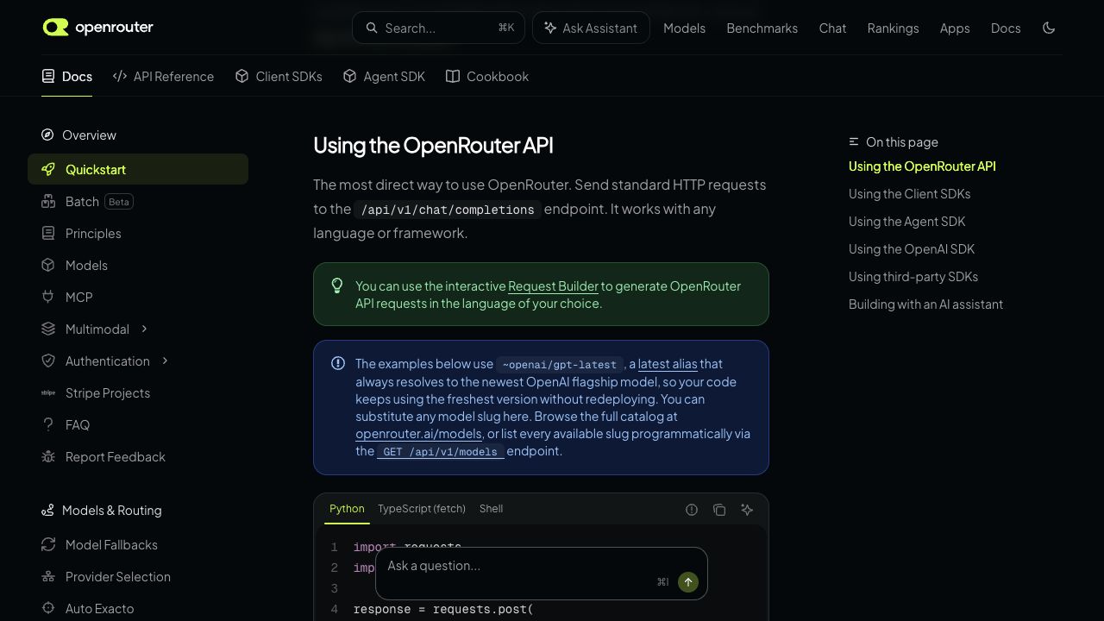This screenshot has width=1104, height=621.
Task: Click the Auto Exacto target icon
Action: tap(48, 608)
